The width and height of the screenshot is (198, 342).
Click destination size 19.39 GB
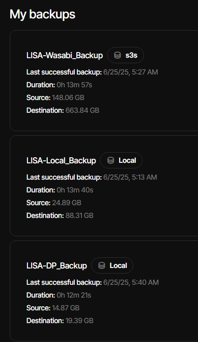79,321
